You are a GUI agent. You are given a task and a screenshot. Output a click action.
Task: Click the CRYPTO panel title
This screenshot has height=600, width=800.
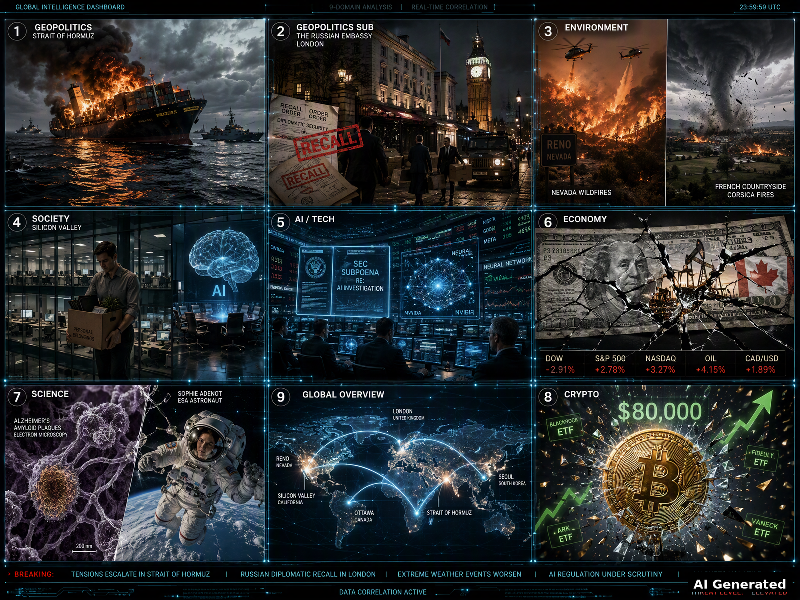(581, 394)
